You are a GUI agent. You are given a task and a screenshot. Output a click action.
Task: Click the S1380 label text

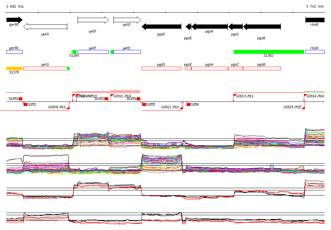coord(74,55)
